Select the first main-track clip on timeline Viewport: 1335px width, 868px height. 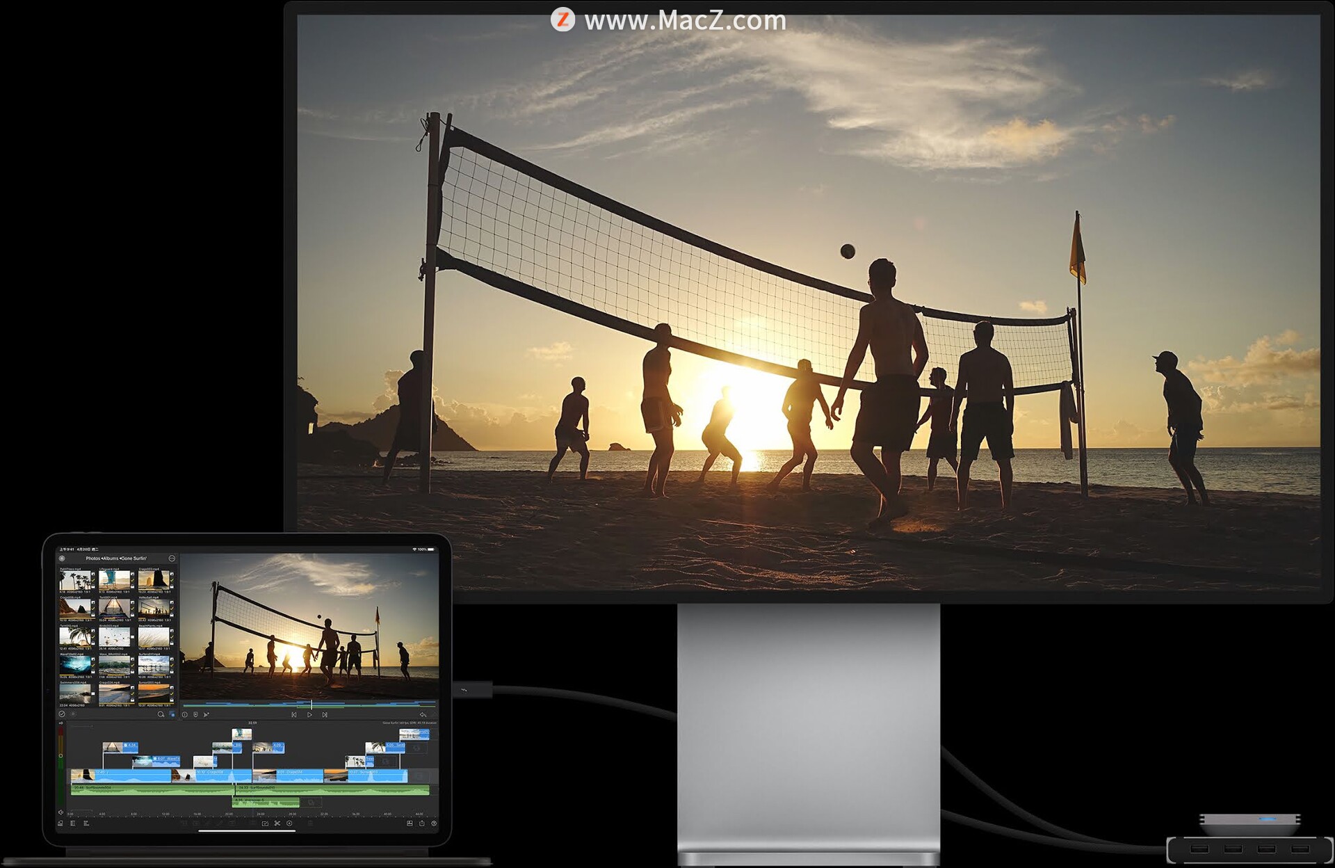pos(121,776)
